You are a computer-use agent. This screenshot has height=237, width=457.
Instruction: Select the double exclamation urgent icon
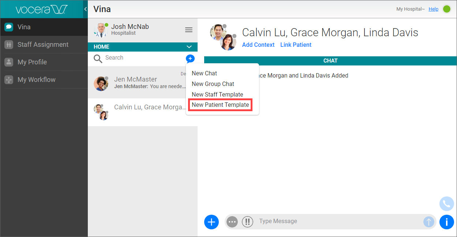247,222
